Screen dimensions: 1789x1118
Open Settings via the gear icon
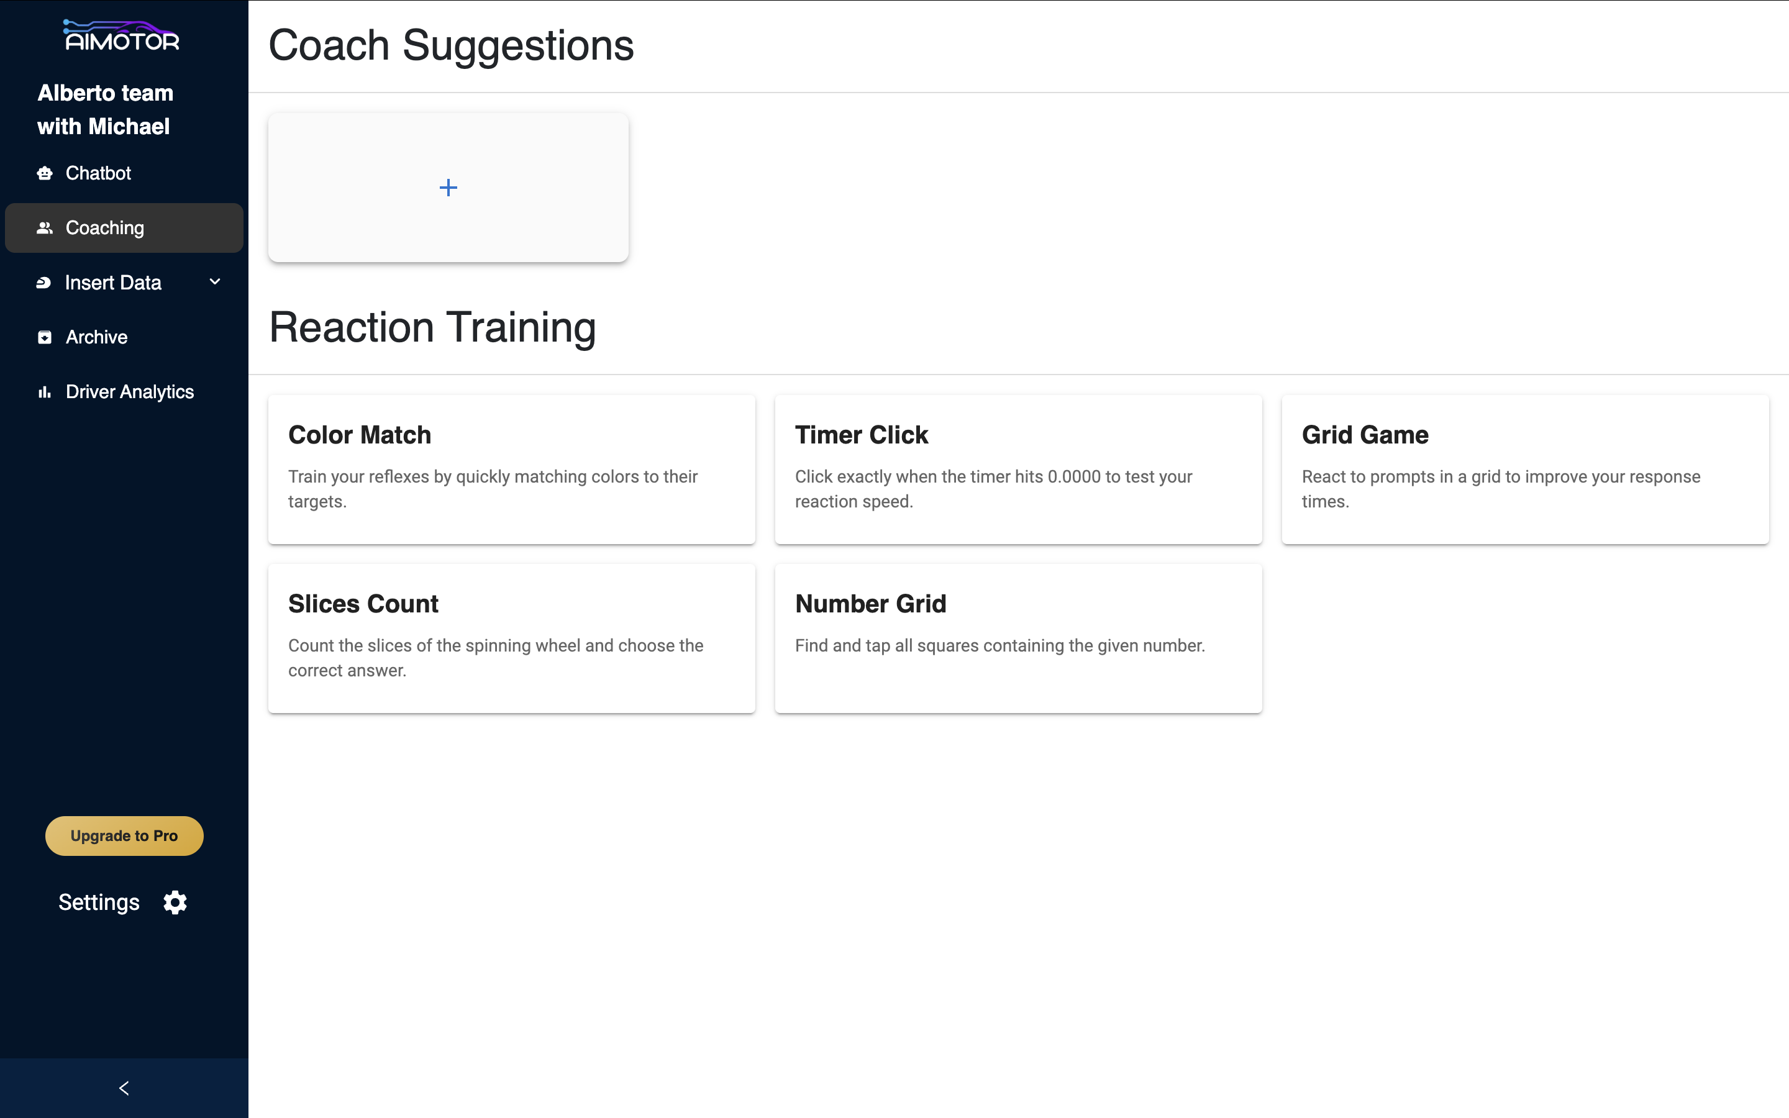click(x=175, y=902)
